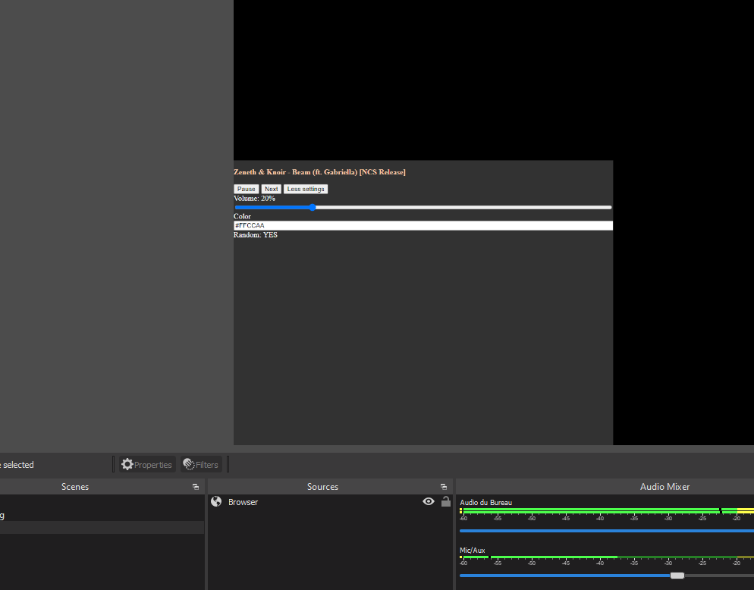Open source Properties via the gear icon
This screenshot has width=754, height=590.
(146, 464)
